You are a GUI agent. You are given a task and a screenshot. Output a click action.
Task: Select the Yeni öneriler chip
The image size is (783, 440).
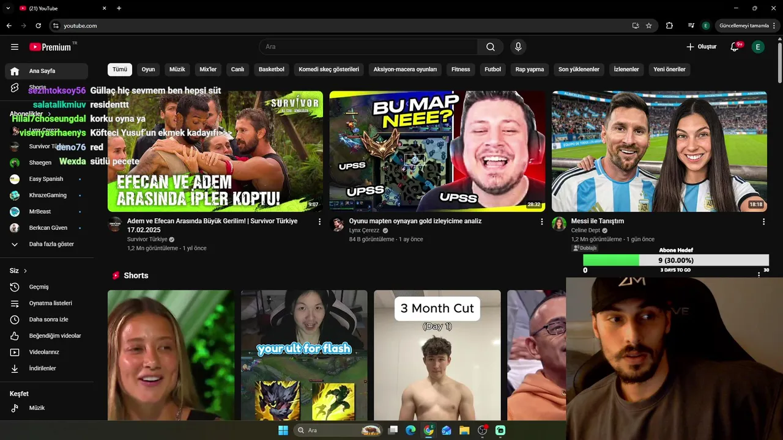pos(669,70)
